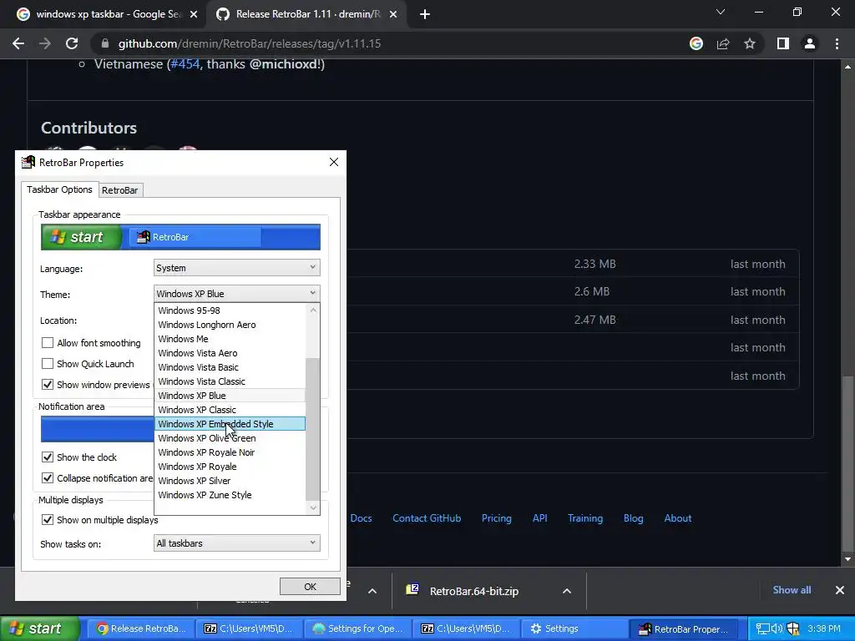Open the Blog footer link
This screenshot has height=641, width=855.
point(633,518)
